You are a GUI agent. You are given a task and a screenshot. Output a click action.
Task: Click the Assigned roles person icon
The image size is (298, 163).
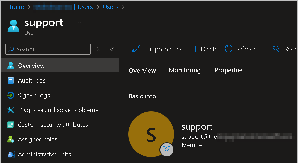[x=10, y=139]
